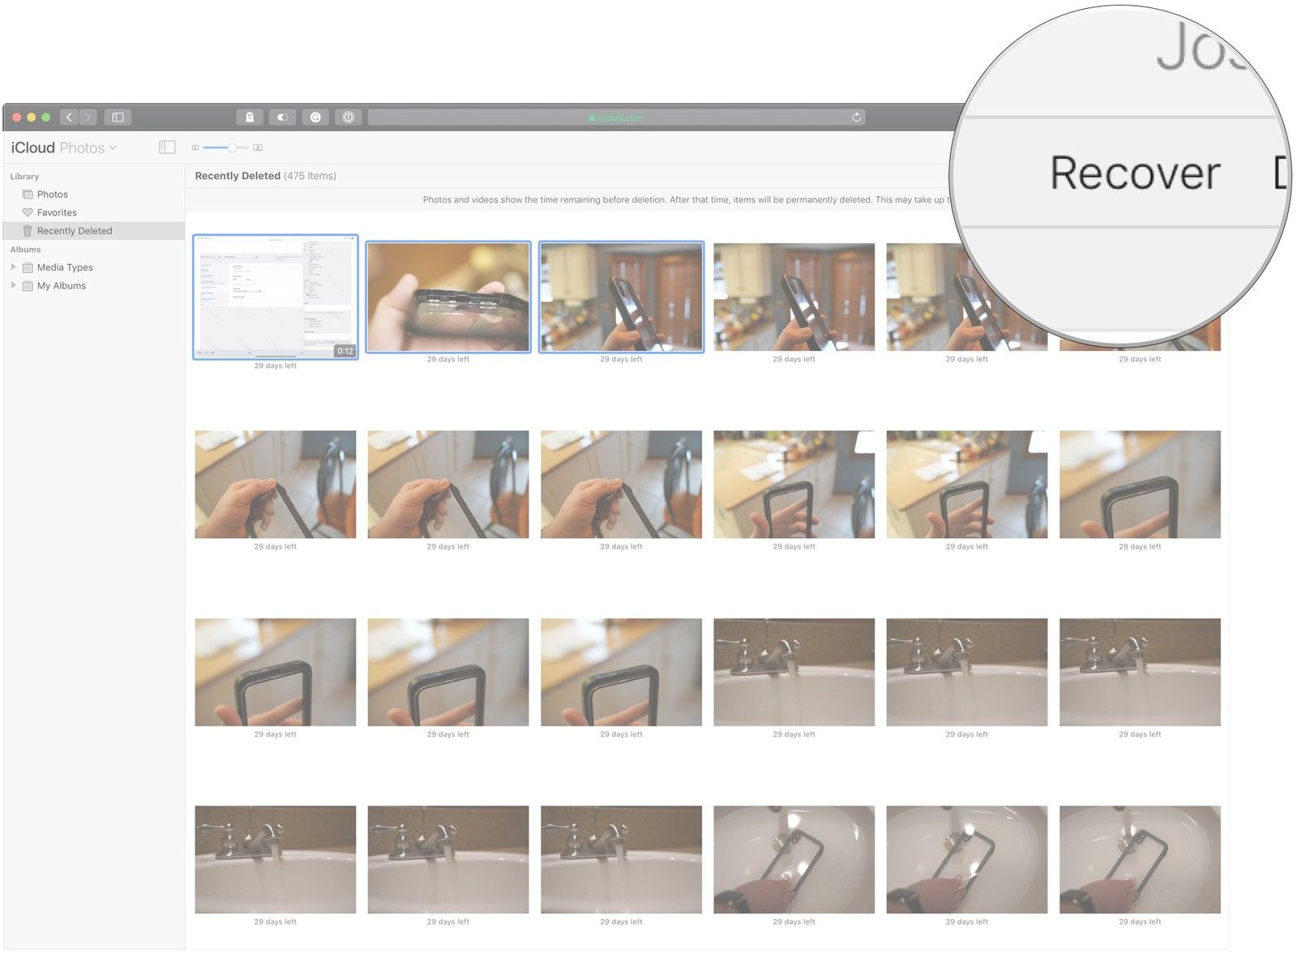Expand the My Albums disclosure triangle
The width and height of the screenshot is (1297, 953).
(13, 285)
